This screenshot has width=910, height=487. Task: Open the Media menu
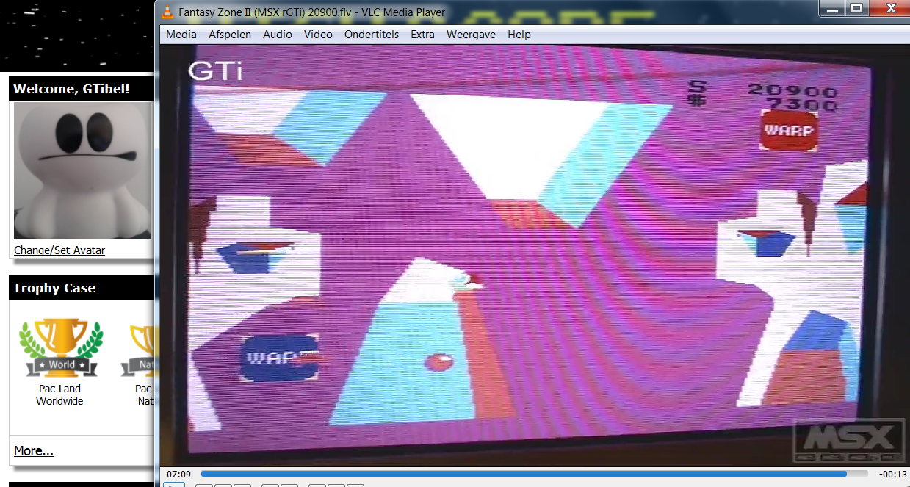coord(181,35)
